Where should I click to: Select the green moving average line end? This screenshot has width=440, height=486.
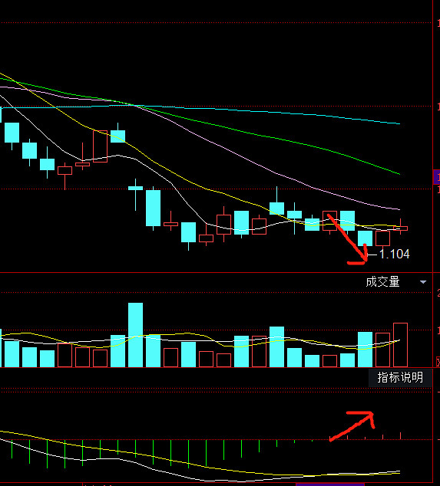click(399, 174)
